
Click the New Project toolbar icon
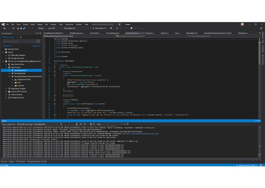click(13, 28)
